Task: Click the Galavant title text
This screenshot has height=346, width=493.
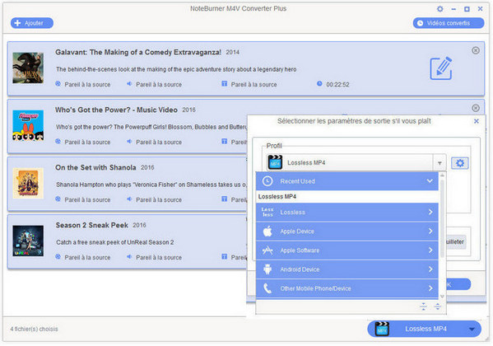Action: pyautogui.click(x=138, y=52)
